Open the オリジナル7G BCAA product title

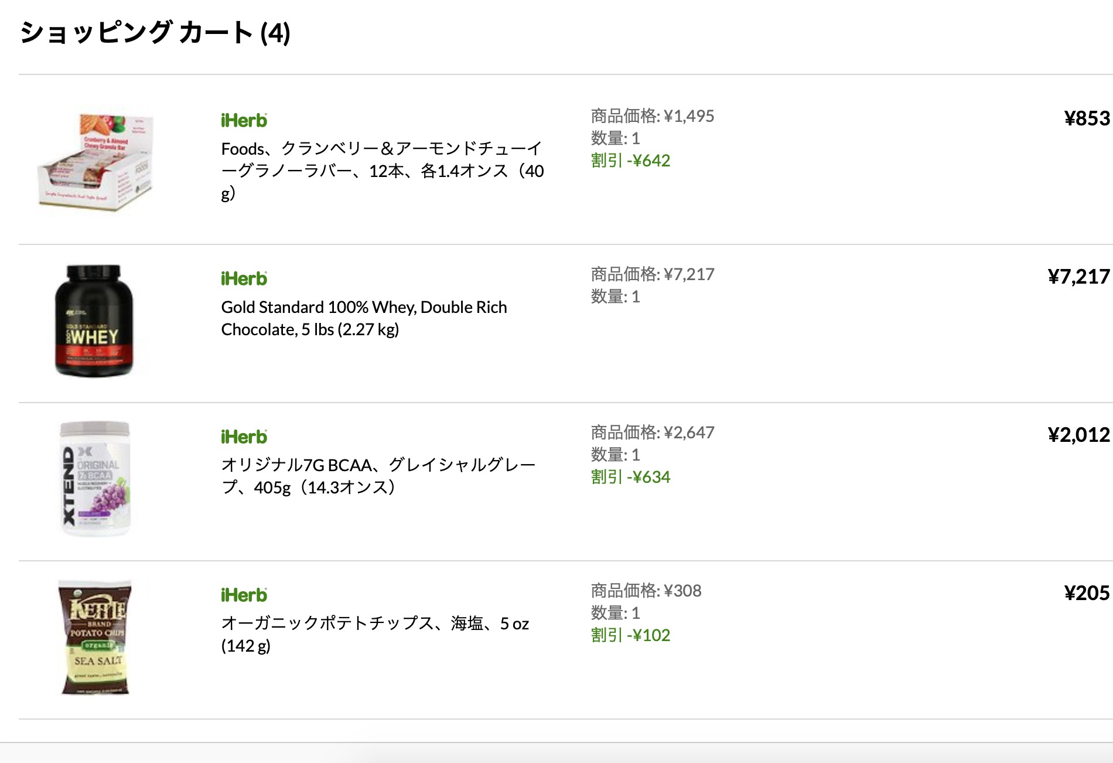(378, 476)
